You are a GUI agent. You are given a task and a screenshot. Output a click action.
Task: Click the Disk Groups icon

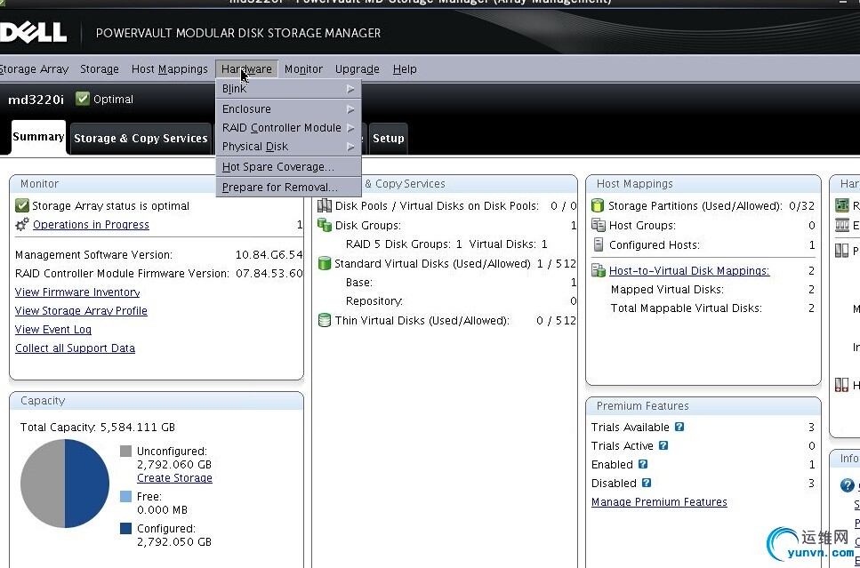[325, 226]
